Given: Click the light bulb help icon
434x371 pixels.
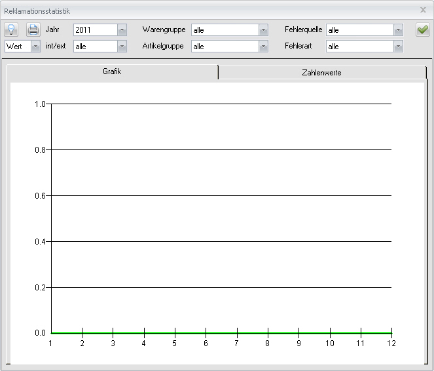Looking at the screenshot, I should tap(11, 29).
